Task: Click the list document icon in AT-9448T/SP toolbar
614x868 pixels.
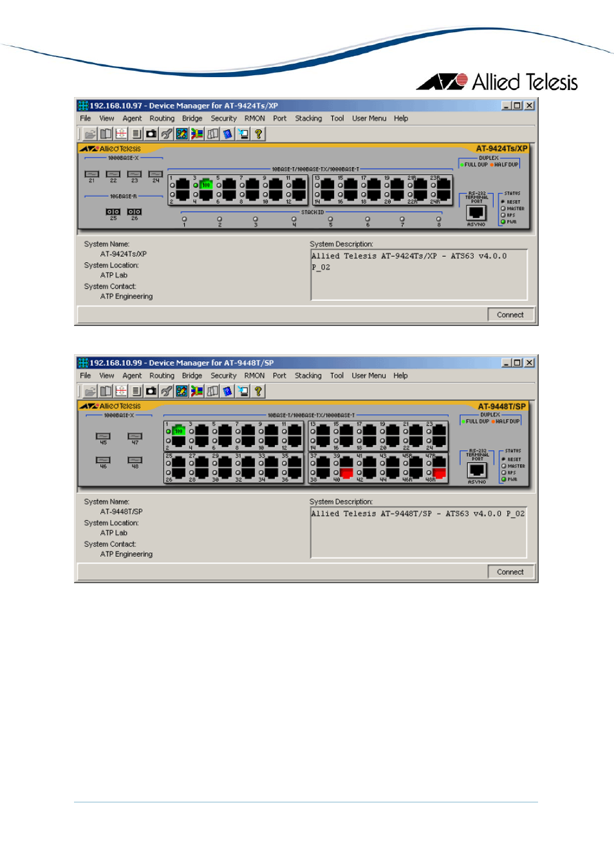Action: (136, 391)
